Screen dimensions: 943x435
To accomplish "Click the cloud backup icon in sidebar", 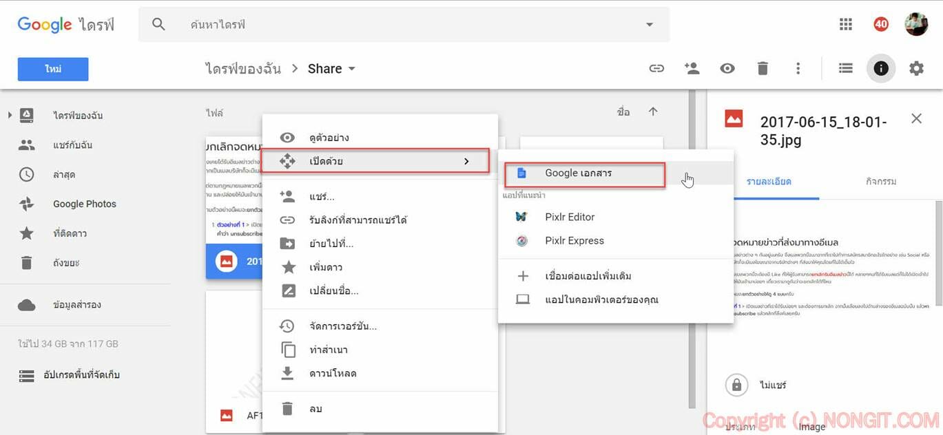I will tap(26, 305).
